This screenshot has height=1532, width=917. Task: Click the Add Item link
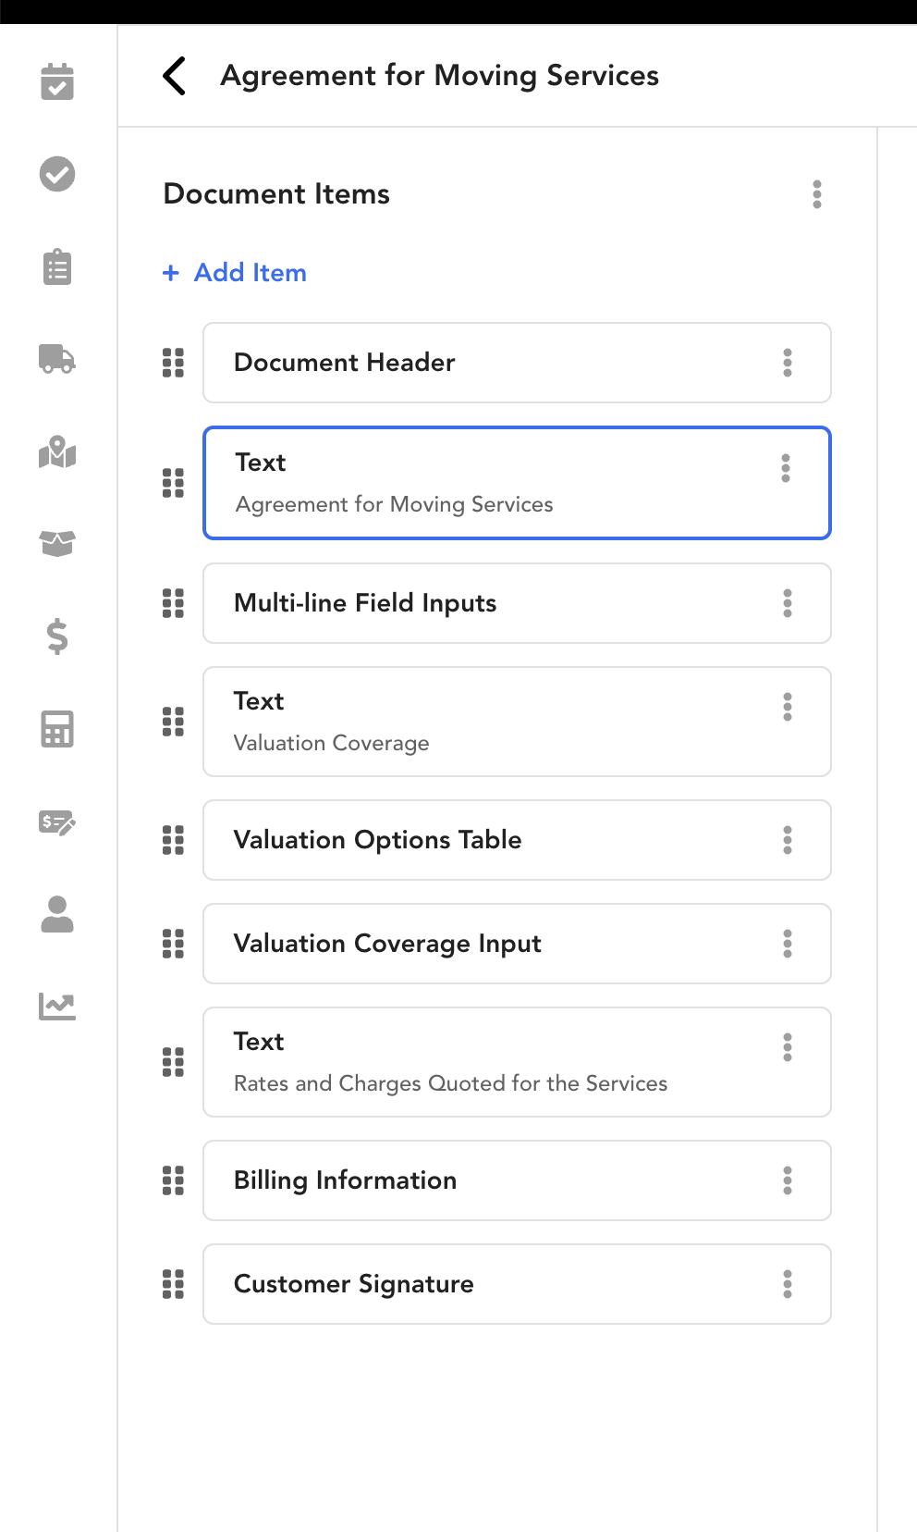(x=235, y=273)
